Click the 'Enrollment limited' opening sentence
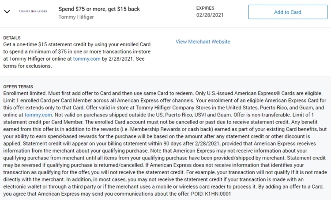Viewport: 331px width, 200px height. 26,93
